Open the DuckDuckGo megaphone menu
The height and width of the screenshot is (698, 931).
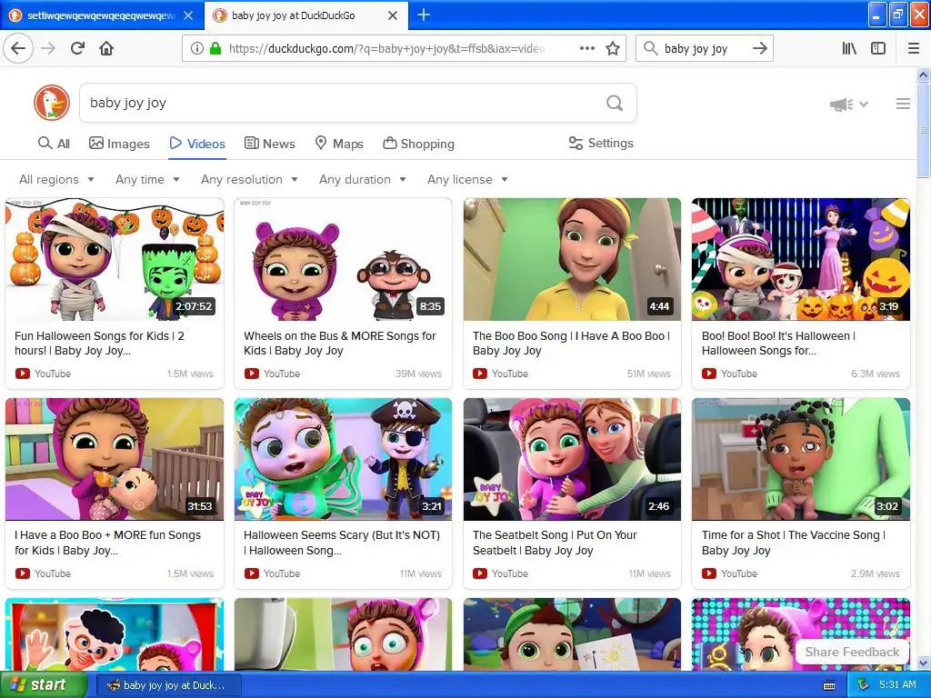click(849, 105)
